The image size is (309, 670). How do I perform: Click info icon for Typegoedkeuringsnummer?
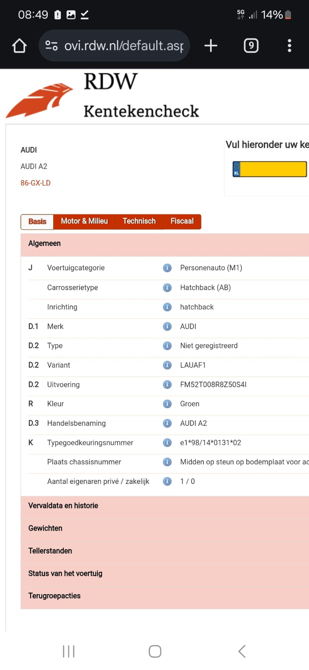click(167, 443)
